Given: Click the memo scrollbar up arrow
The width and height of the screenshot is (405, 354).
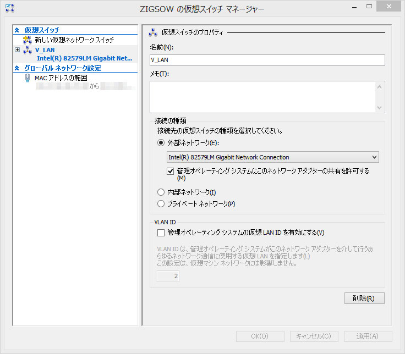Looking at the screenshot, I should [x=380, y=87].
